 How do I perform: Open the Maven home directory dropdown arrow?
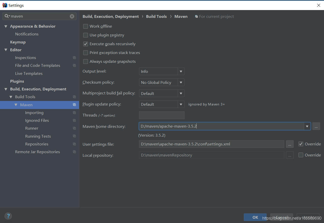tap(307, 126)
